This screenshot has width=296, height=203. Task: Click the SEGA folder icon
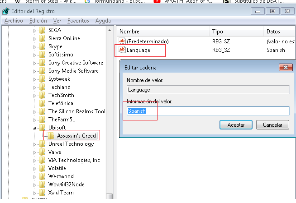(42, 30)
